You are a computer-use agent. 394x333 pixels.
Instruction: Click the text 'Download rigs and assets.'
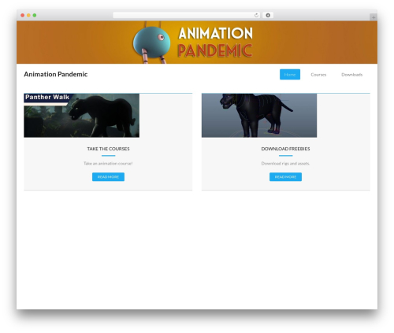point(285,164)
